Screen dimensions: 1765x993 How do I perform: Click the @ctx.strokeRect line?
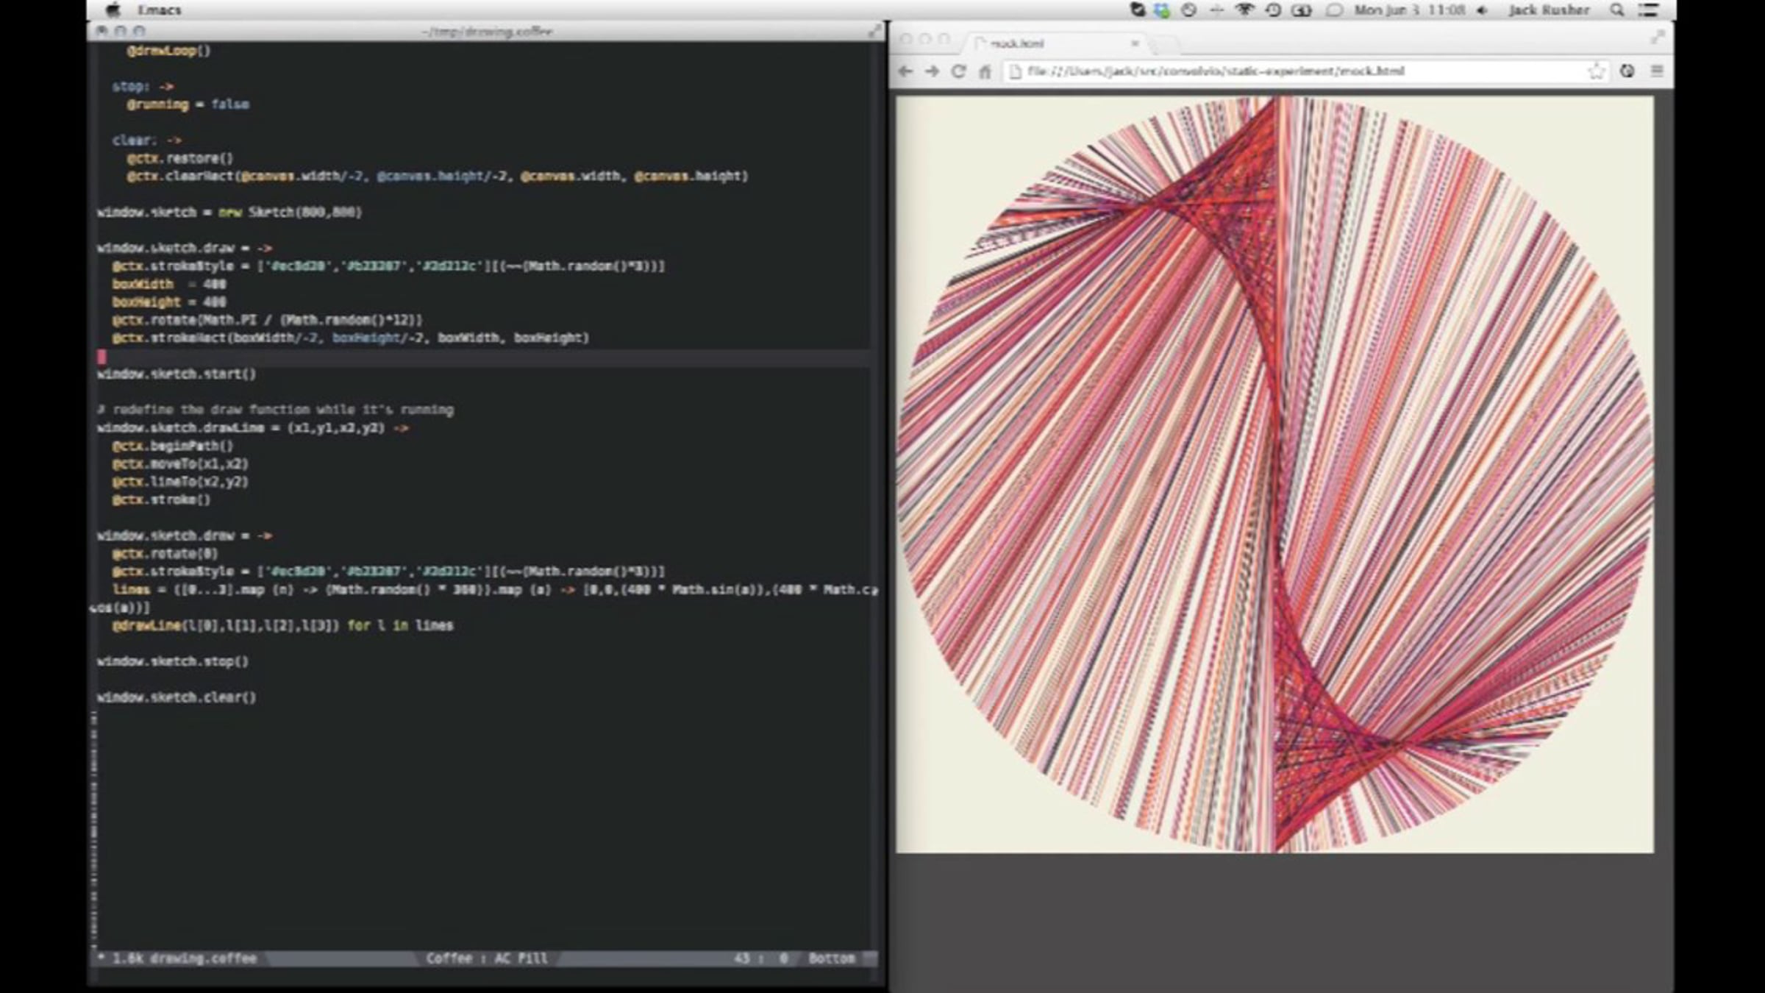tap(350, 338)
